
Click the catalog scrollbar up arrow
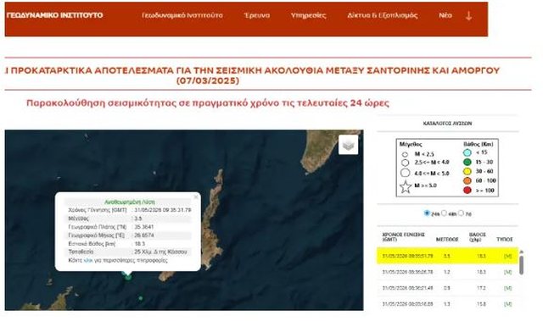521,252
